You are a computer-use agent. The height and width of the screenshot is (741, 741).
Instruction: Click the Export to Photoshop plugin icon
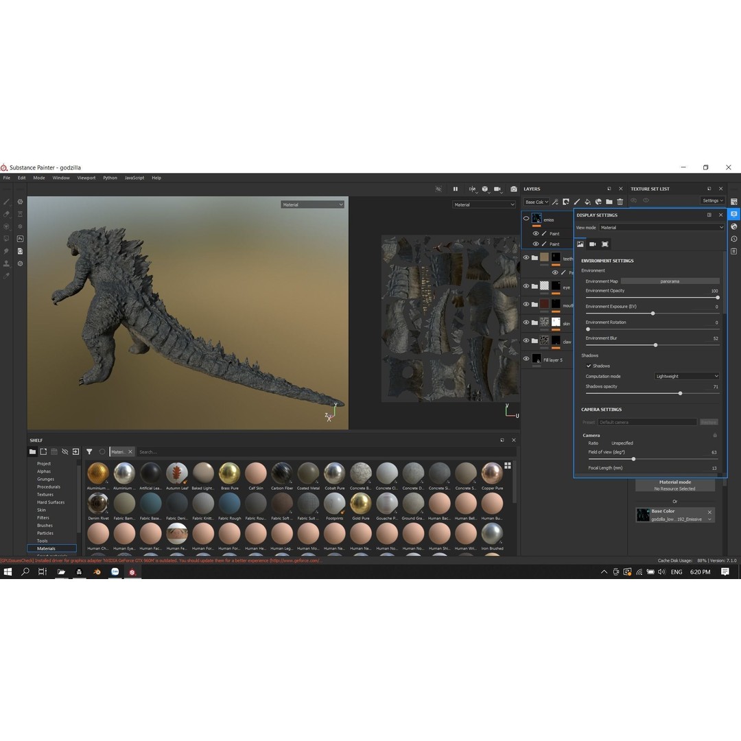click(x=21, y=239)
